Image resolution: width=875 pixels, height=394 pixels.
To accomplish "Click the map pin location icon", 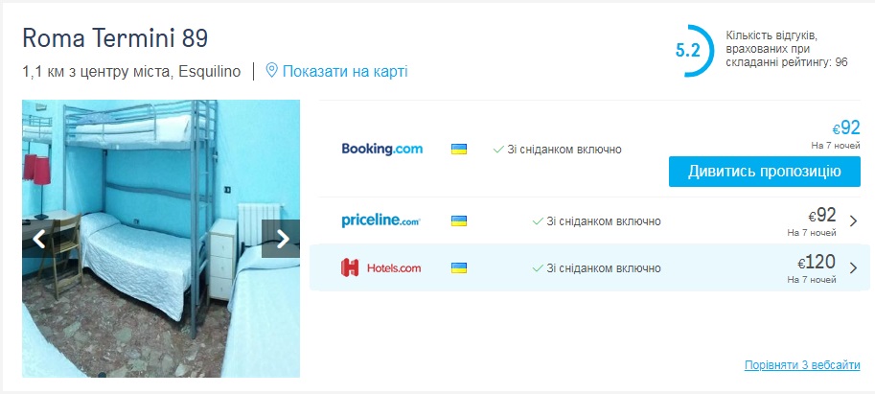I will [272, 71].
